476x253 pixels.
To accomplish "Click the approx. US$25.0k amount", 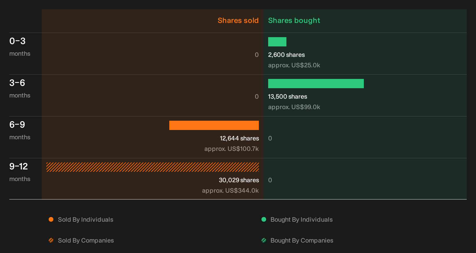I will [x=294, y=65].
